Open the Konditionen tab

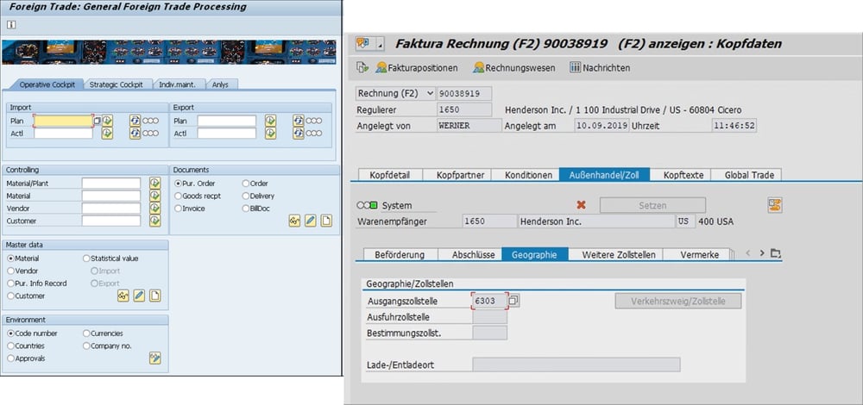coord(528,175)
